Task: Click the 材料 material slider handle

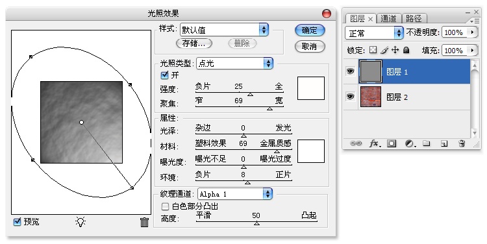Action: click(x=277, y=151)
